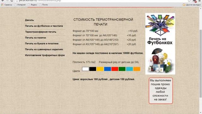Open Печать на пакетах link
This screenshot has width=202, height=114.
[36, 38]
